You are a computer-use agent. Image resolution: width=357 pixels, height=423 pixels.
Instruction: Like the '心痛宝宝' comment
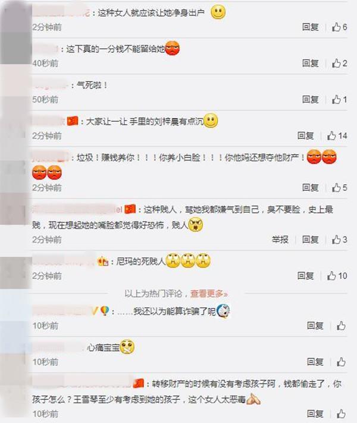coord(341,362)
